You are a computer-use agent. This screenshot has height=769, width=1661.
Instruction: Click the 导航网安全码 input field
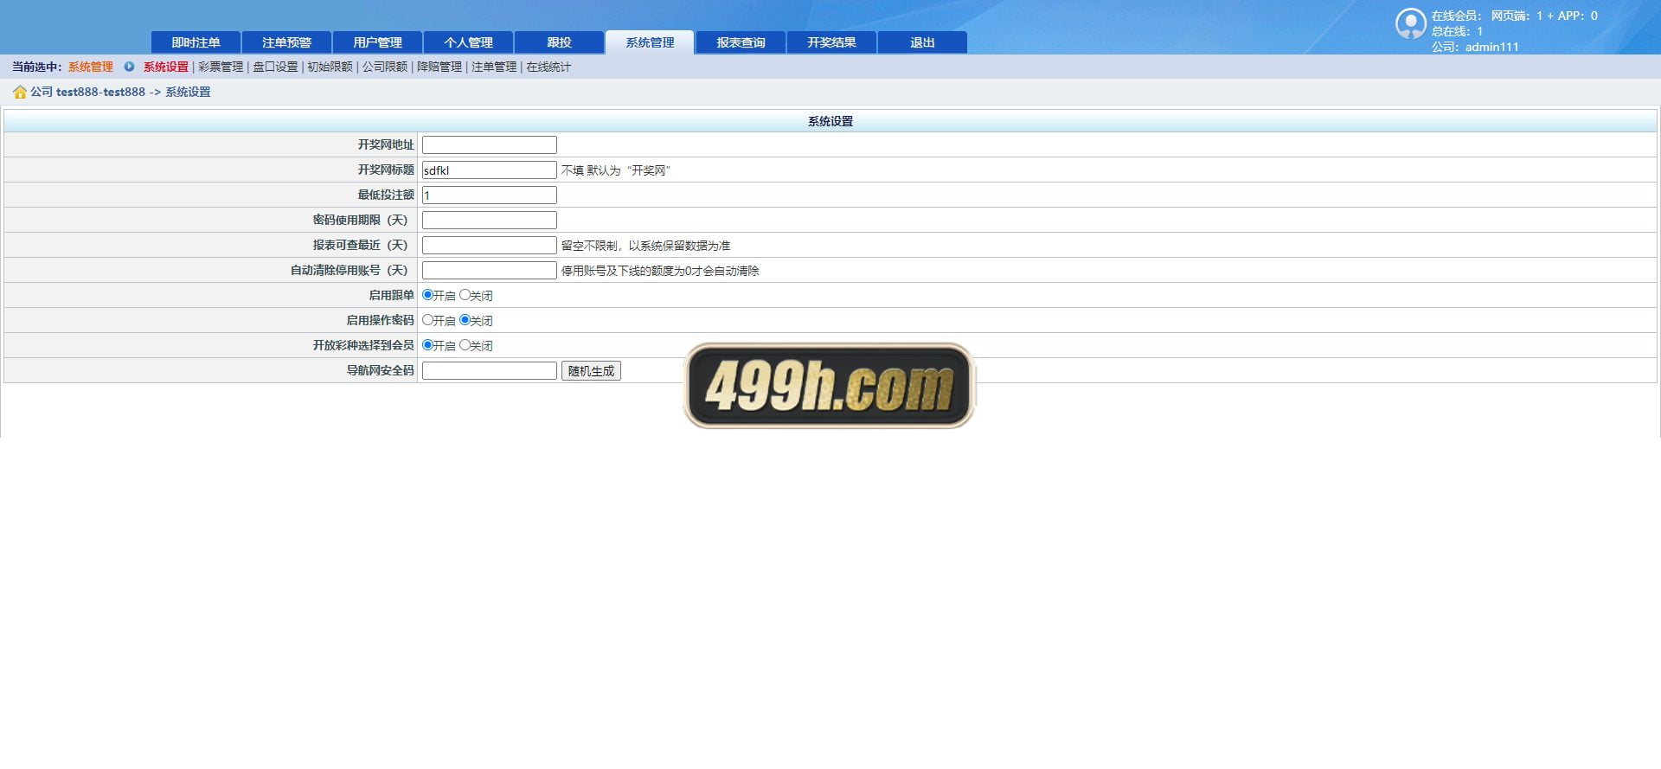tap(490, 371)
